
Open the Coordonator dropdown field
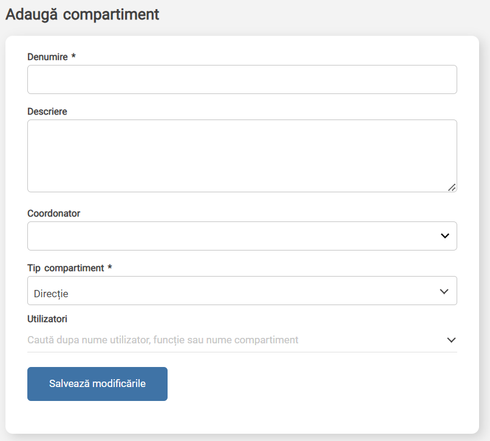[242, 236]
